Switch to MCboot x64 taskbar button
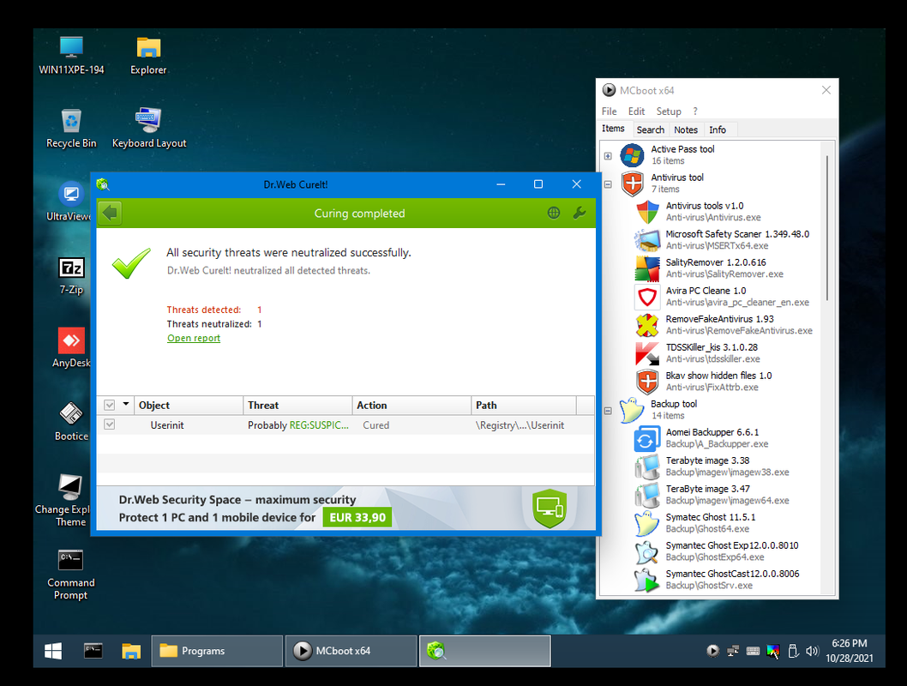This screenshot has width=907, height=686. (351, 651)
